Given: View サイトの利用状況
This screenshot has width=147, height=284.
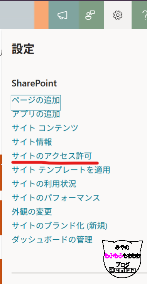Looking at the screenshot, I should tap(44, 184).
